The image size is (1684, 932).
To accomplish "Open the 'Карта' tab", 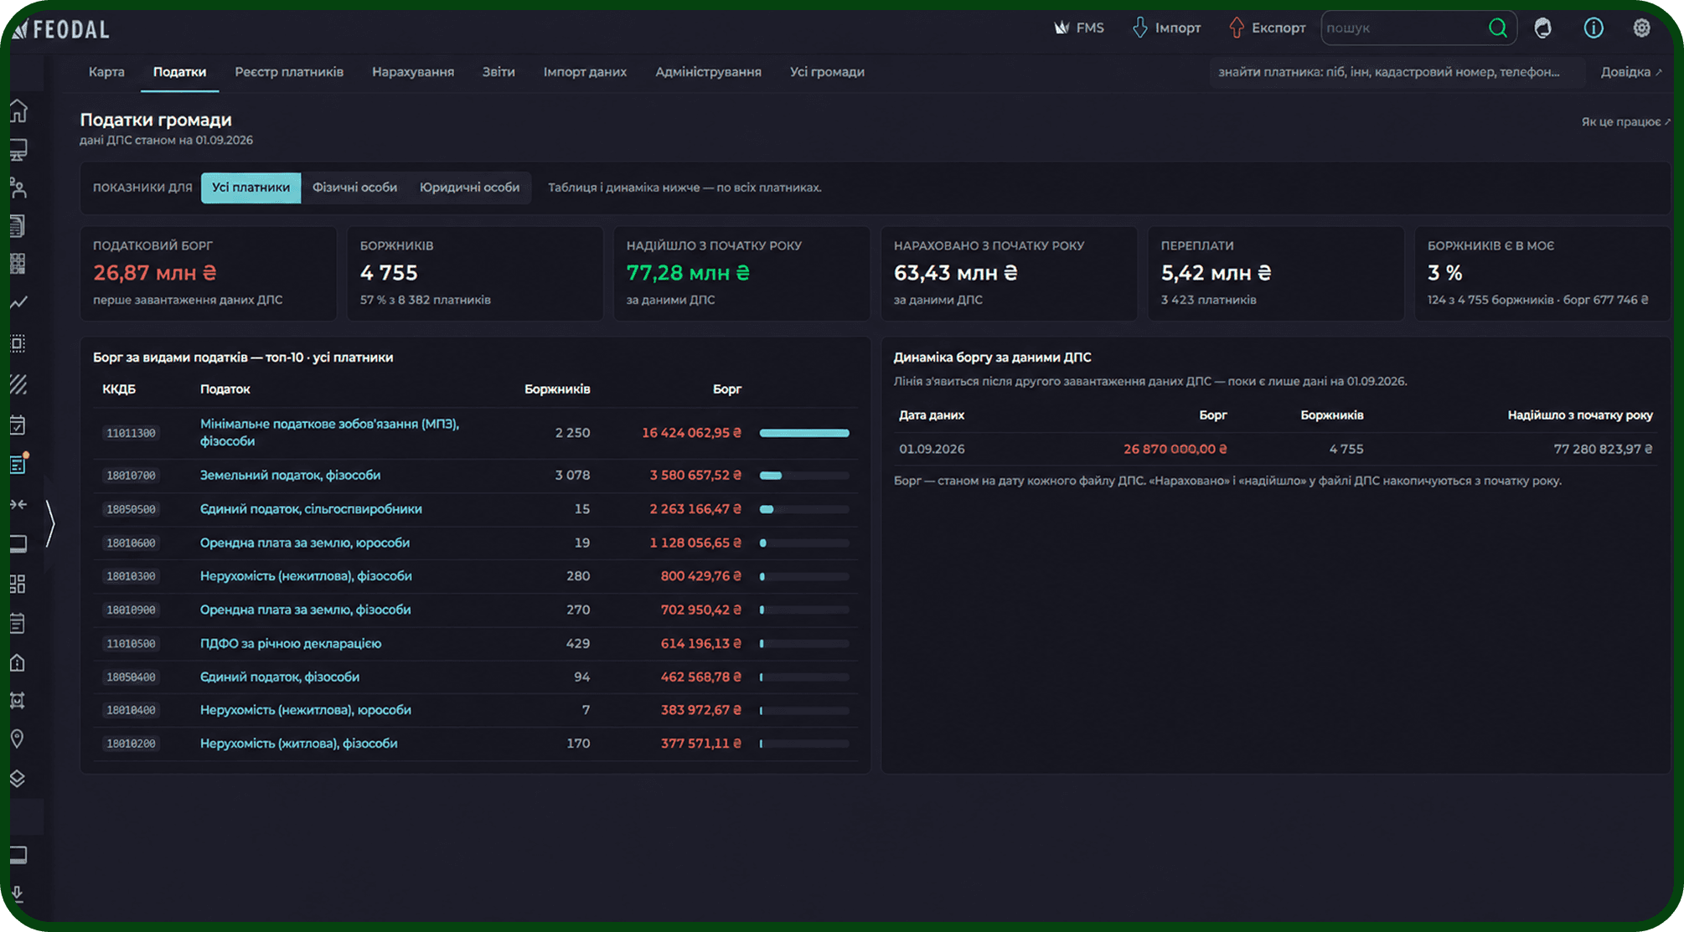I will coord(106,72).
